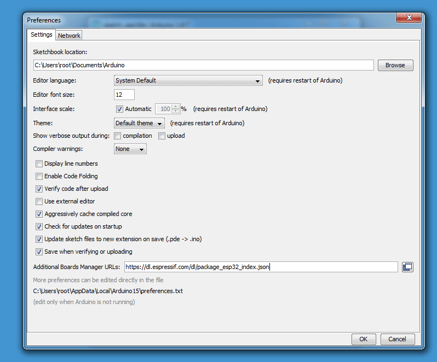Enable Display line numbers checkbox
The height and width of the screenshot is (362, 437).
point(39,164)
